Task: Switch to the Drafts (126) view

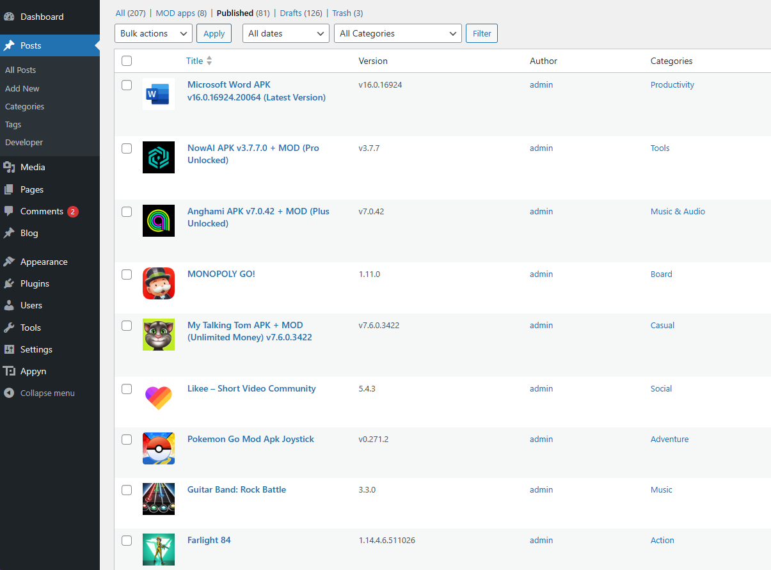Action: coord(301,13)
